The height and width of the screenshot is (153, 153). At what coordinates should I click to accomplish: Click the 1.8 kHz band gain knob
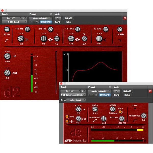click(71, 39)
